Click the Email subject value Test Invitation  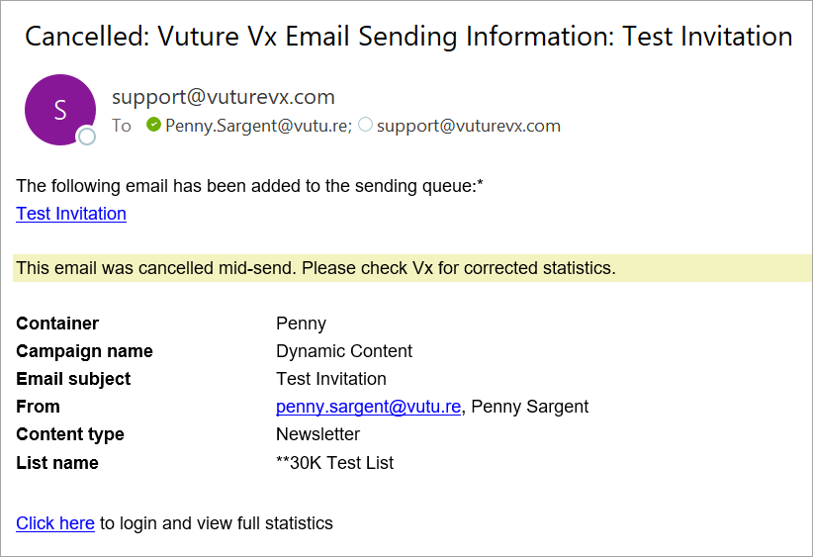(x=330, y=379)
